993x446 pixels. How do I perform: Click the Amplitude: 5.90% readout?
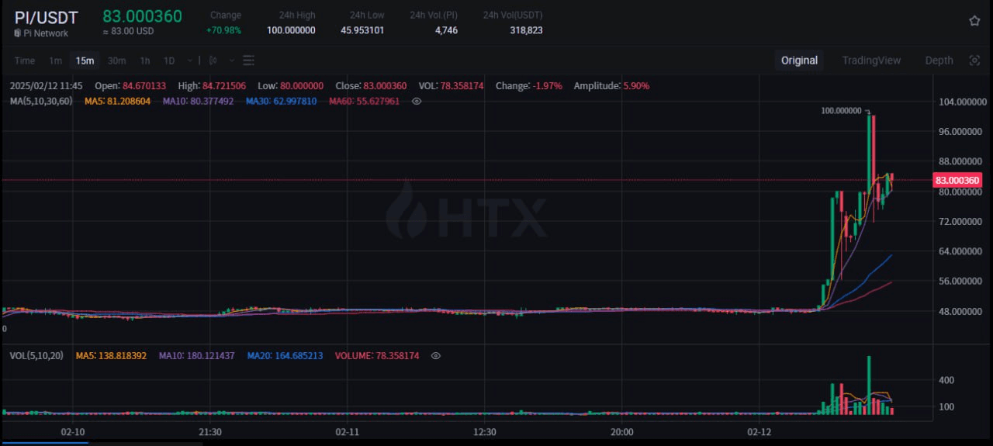(x=611, y=86)
